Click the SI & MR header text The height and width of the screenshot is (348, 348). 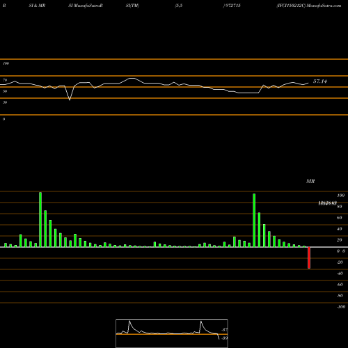37,6
